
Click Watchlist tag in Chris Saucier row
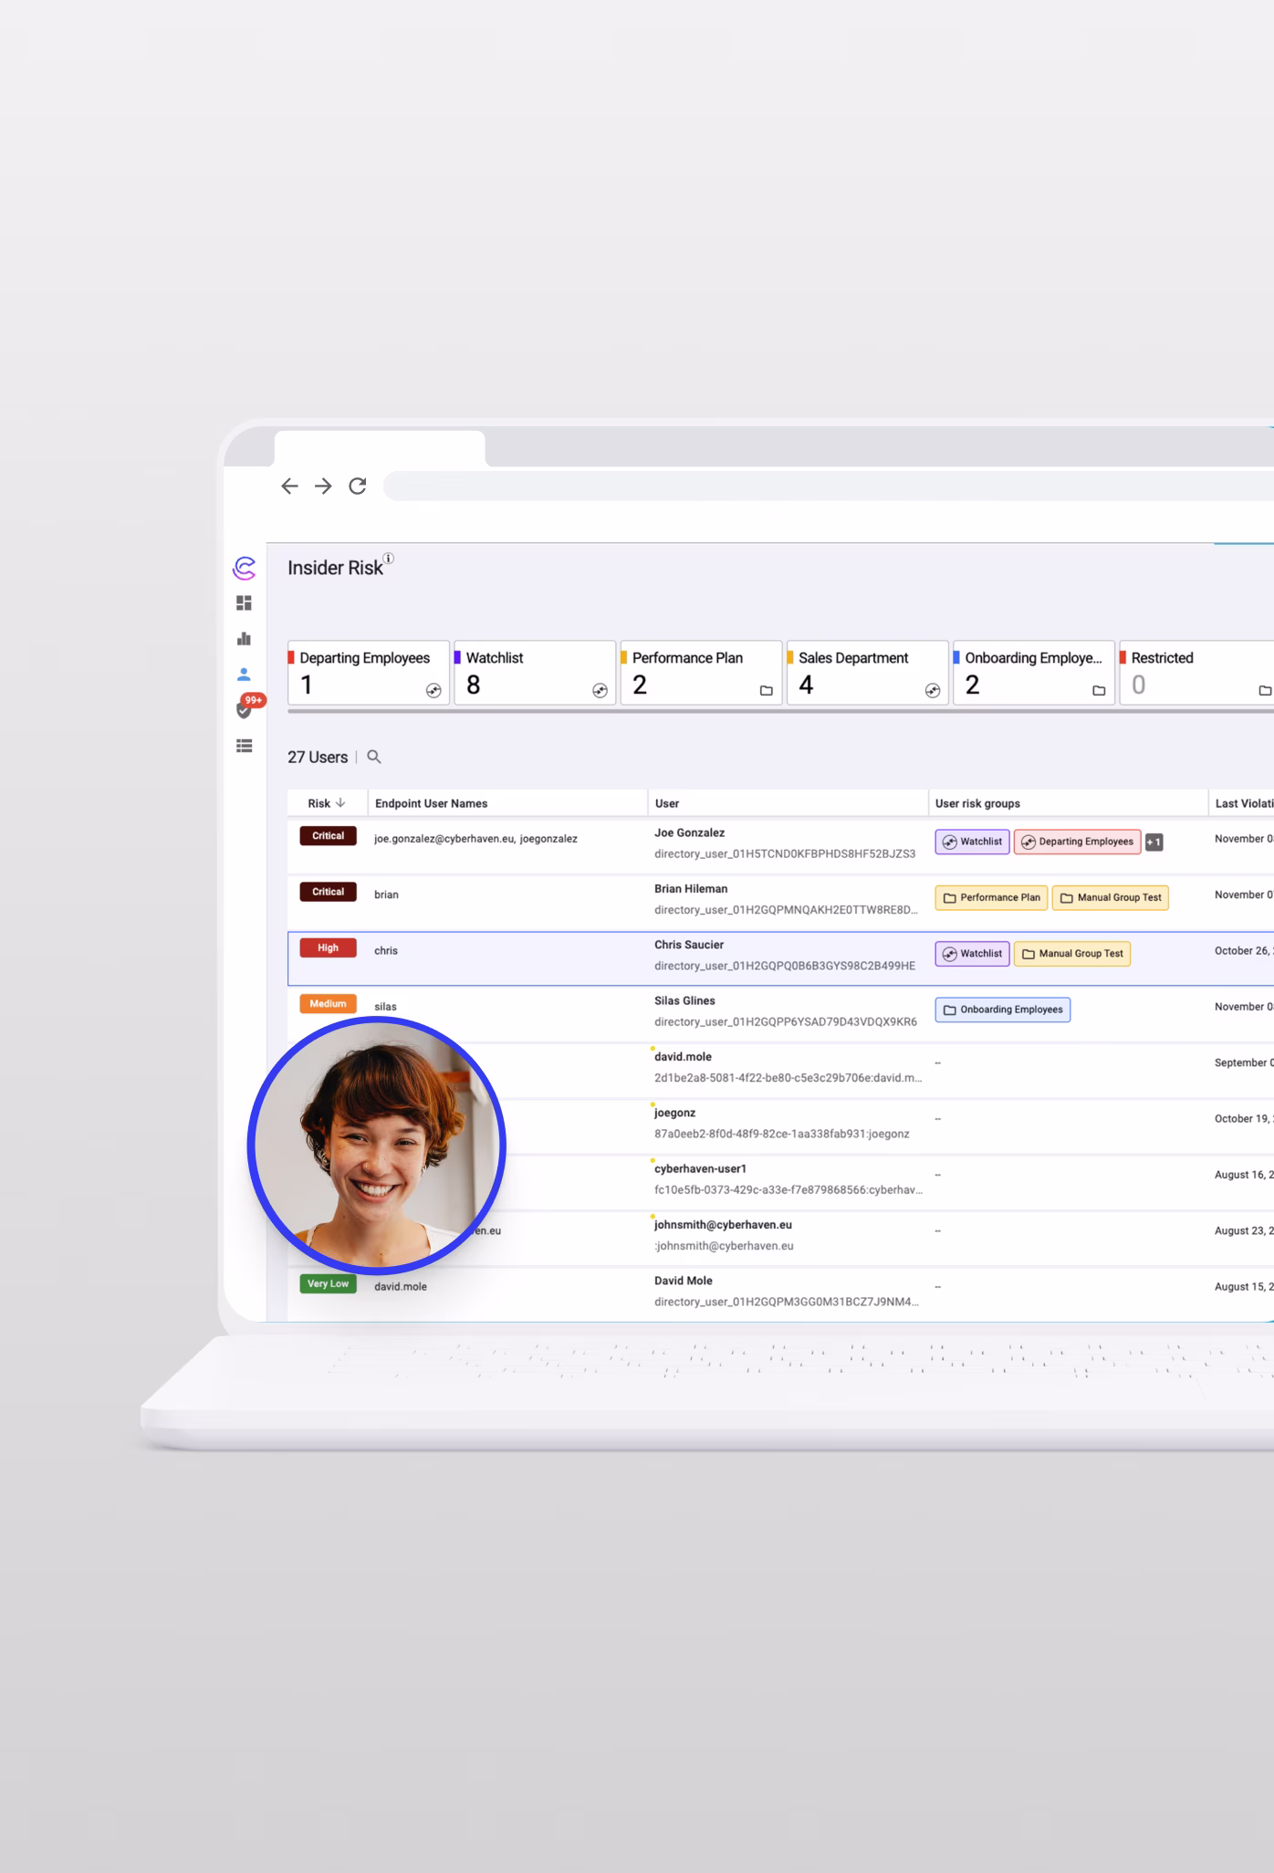972,954
